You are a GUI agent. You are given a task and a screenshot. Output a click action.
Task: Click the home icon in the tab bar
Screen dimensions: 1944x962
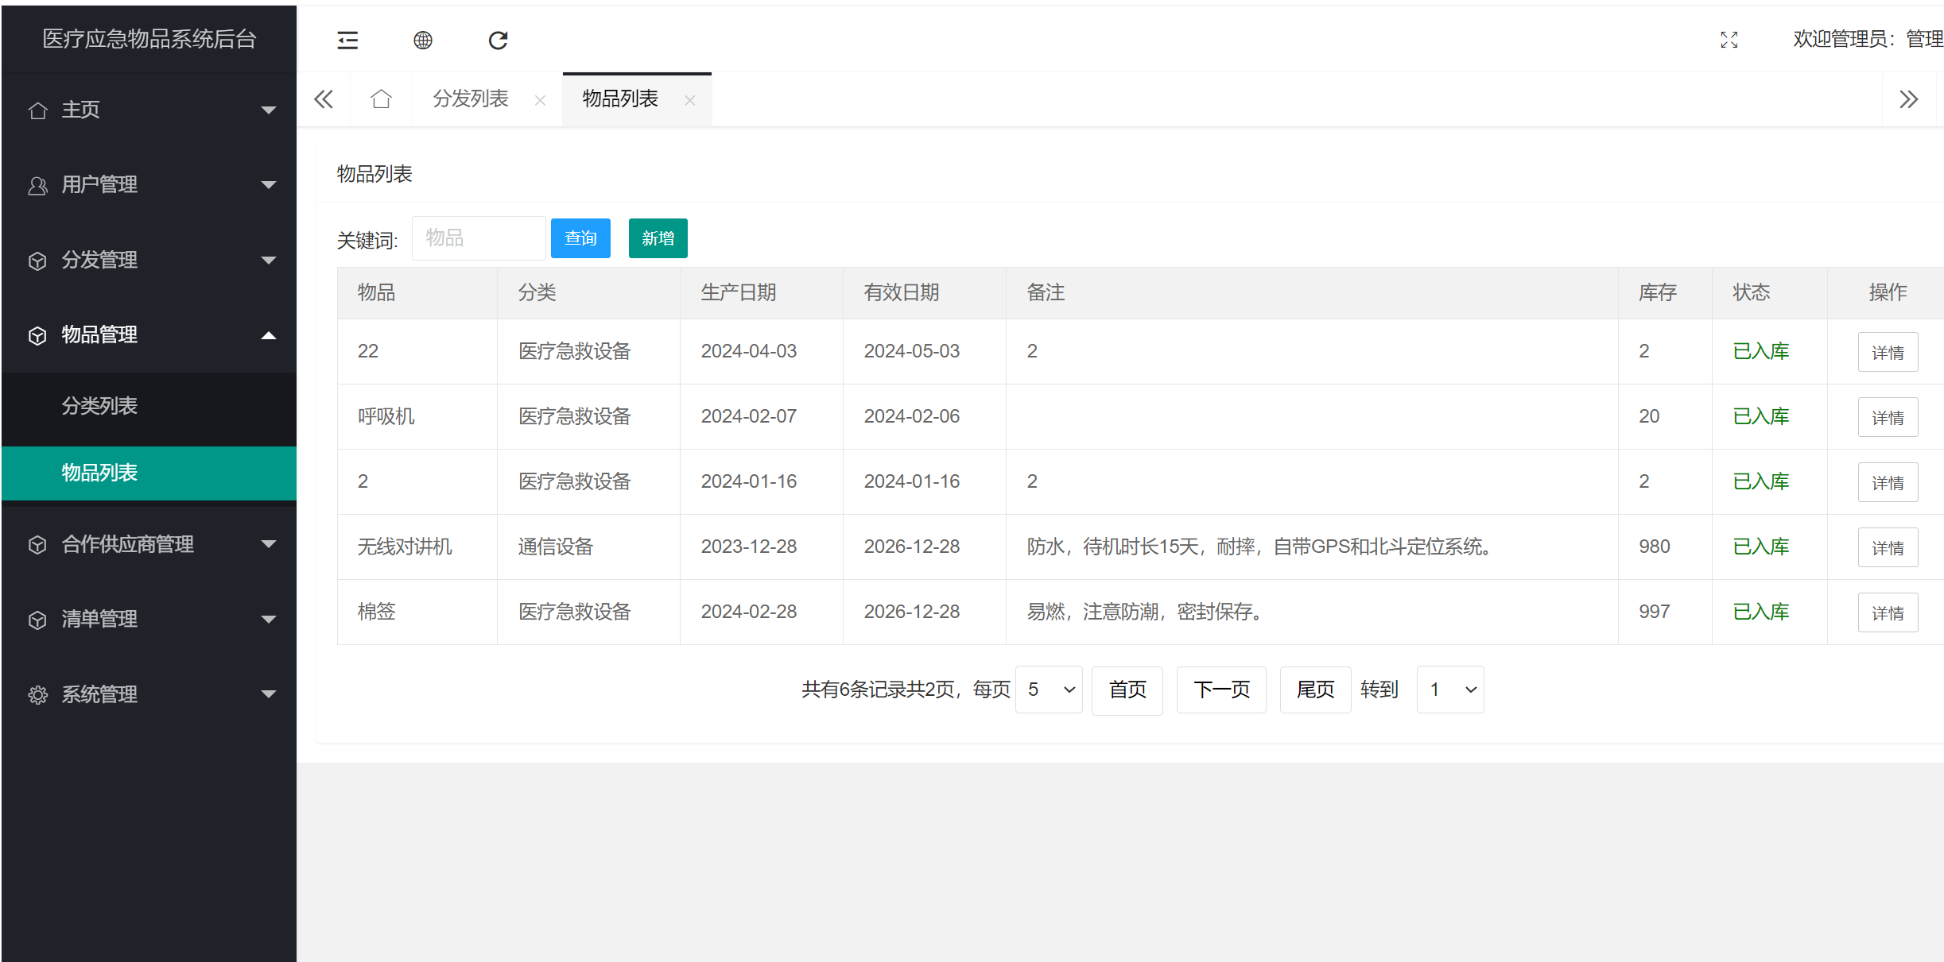point(380,99)
